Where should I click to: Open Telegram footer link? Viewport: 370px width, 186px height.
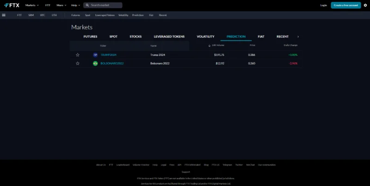pos(227,165)
